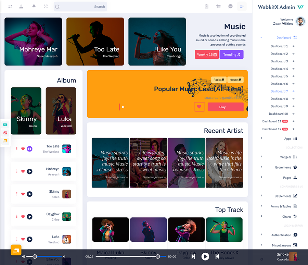Image resolution: width=308 pixels, height=265 pixels.
Task: Open the chat bubble icon in top bar
Action: [x=230, y=7]
